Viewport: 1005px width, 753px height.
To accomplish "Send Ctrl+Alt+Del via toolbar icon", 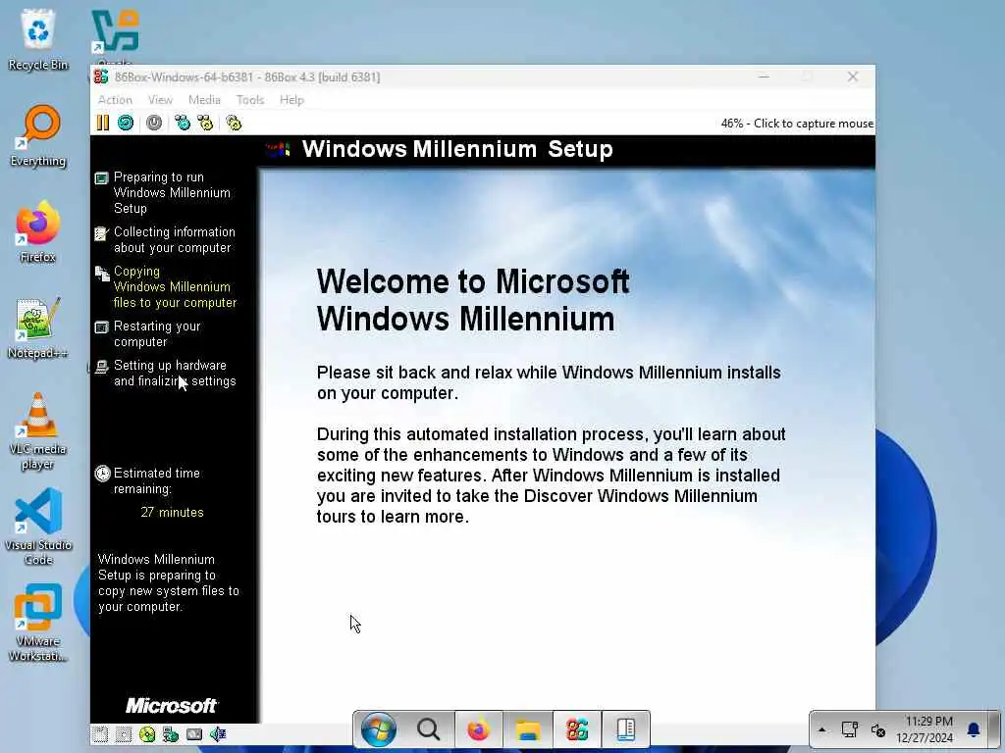I will [x=183, y=123].
